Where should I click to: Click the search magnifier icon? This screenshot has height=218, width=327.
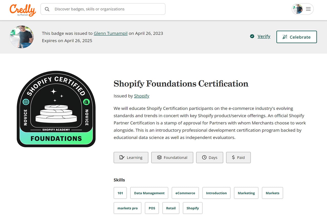[x=47, y=9]
